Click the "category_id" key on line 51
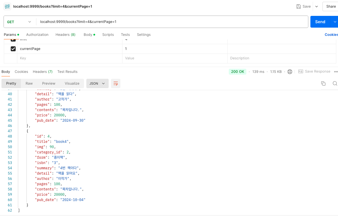The height and width of the screenshot is (216, 338). 48,152
